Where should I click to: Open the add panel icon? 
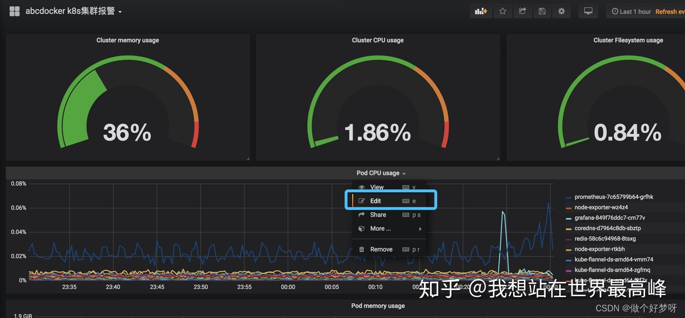481,11
